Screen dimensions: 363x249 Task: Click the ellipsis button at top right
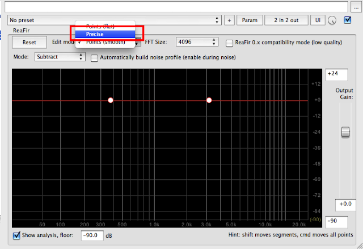[x=356, y=7]
